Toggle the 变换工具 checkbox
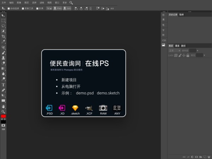 tap(23, 8)
